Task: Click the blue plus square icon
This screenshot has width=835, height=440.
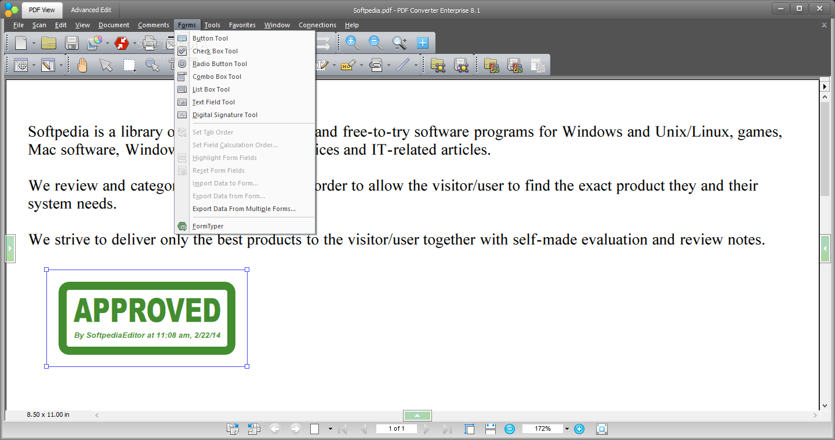Action: click(x=423, y=42)
